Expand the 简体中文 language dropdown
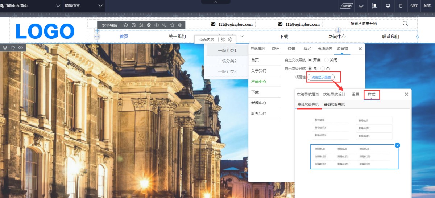The width and height of the screenshot is (435, 198). [x=83, y=6]
